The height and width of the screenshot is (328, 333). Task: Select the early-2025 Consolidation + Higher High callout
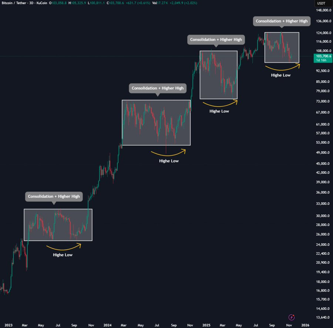pos(216,40)
